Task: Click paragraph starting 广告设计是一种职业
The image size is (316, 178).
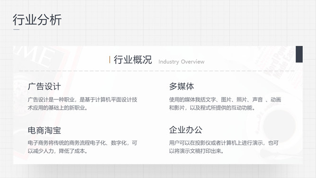Action: click(x=82, y=104)
